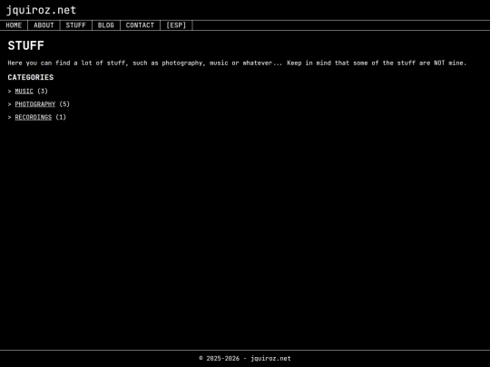Open the RECORDINGS category link
490x367 pixels.
(x=34, y=117)
